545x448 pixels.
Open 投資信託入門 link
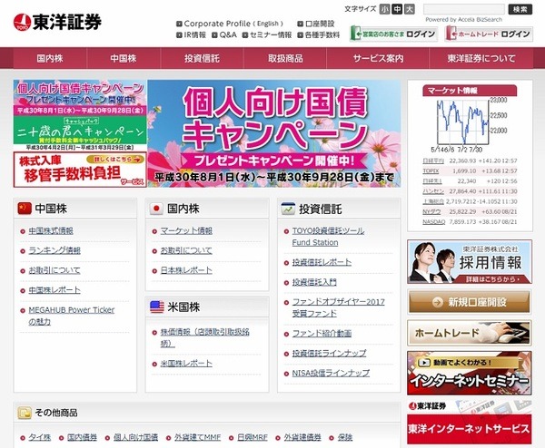click(314, 282)
